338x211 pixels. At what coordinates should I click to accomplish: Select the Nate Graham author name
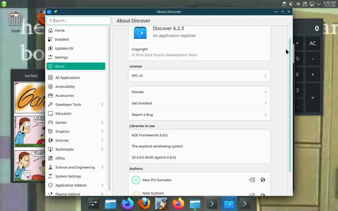coord(153,193)
